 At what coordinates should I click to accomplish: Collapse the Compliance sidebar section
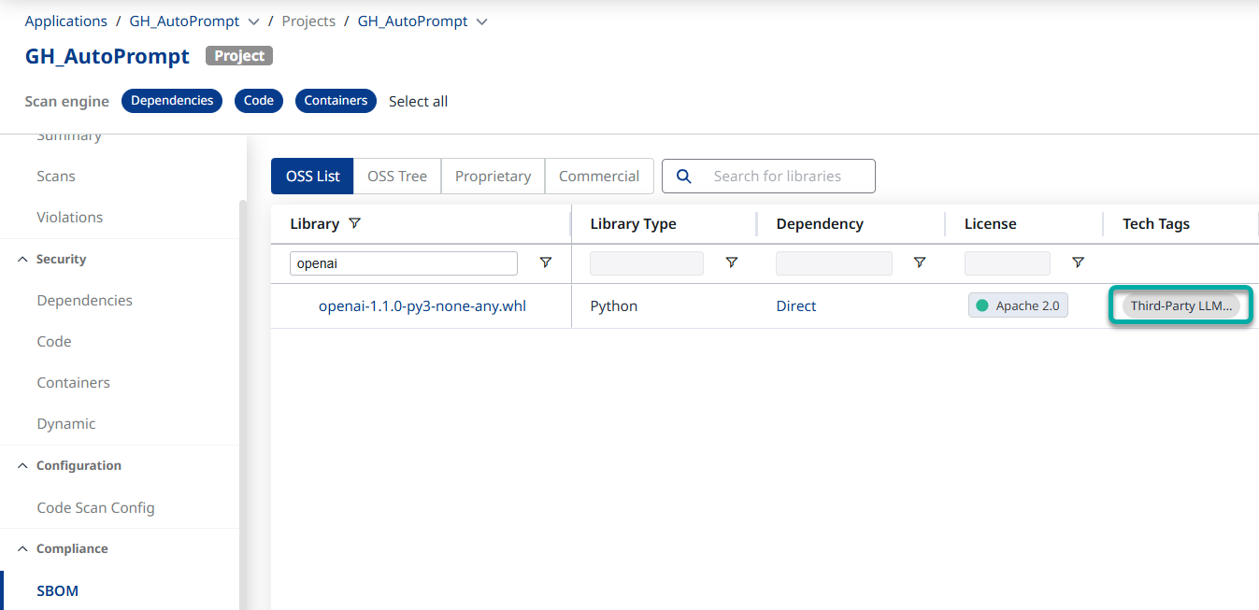click(23, 549)
